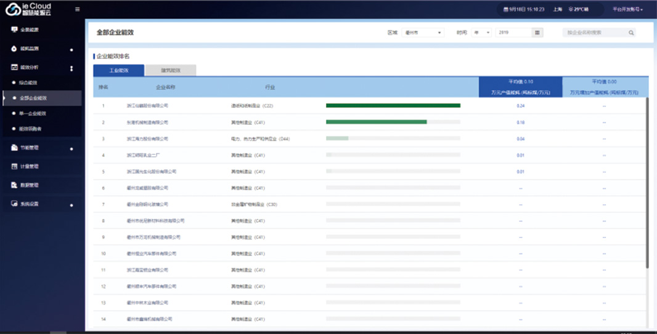Click the company name search field
Image resolution: width=657 pixels, height=334 pixels.
pos(595,33)
